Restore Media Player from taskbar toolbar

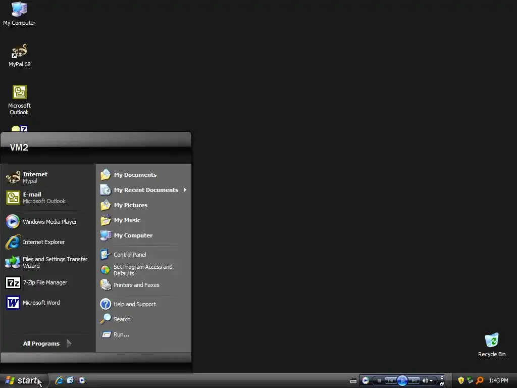coord(442,384)
